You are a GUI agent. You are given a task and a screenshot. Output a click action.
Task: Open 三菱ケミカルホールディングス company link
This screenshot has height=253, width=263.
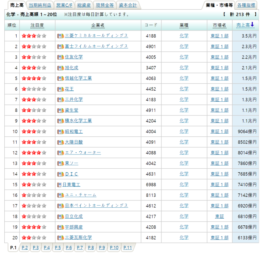coord(96,36)
